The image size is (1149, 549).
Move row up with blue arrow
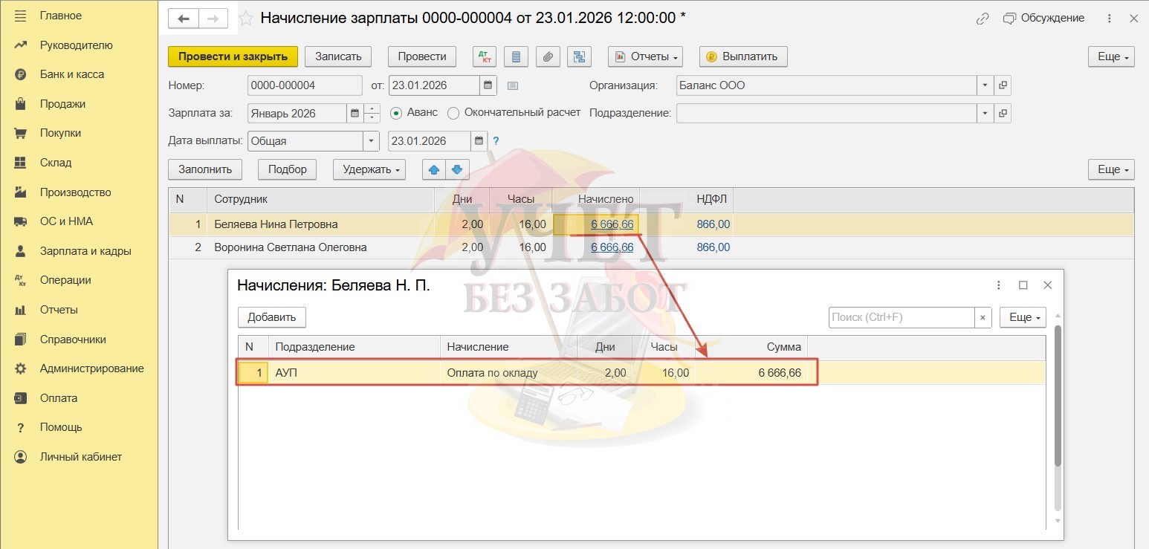433,169
